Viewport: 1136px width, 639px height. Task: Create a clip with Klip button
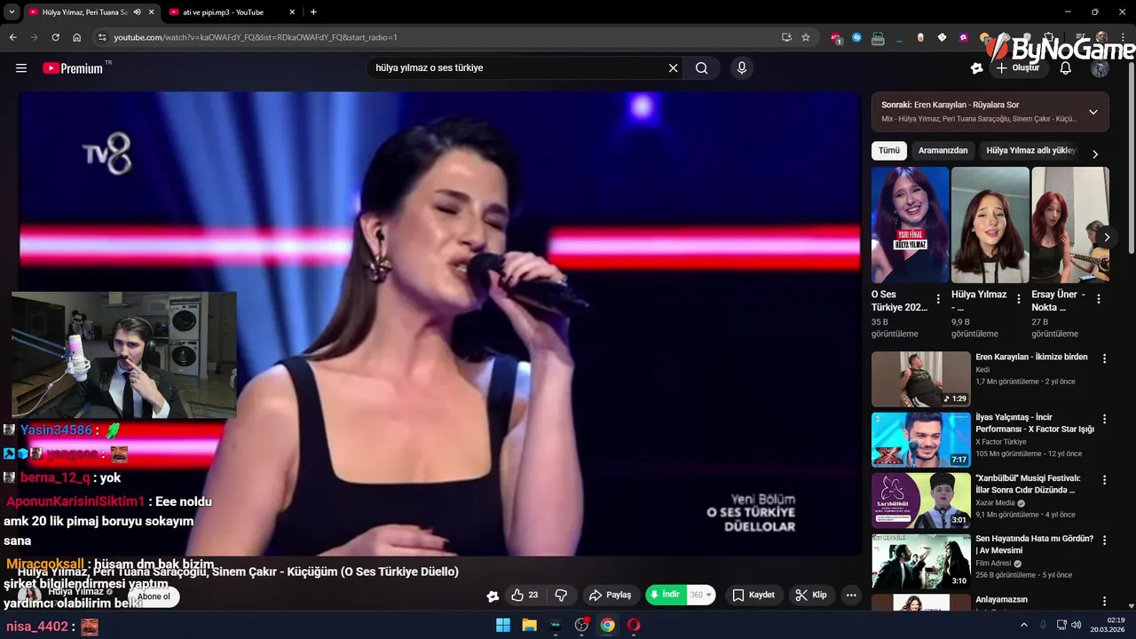(811, 595)
